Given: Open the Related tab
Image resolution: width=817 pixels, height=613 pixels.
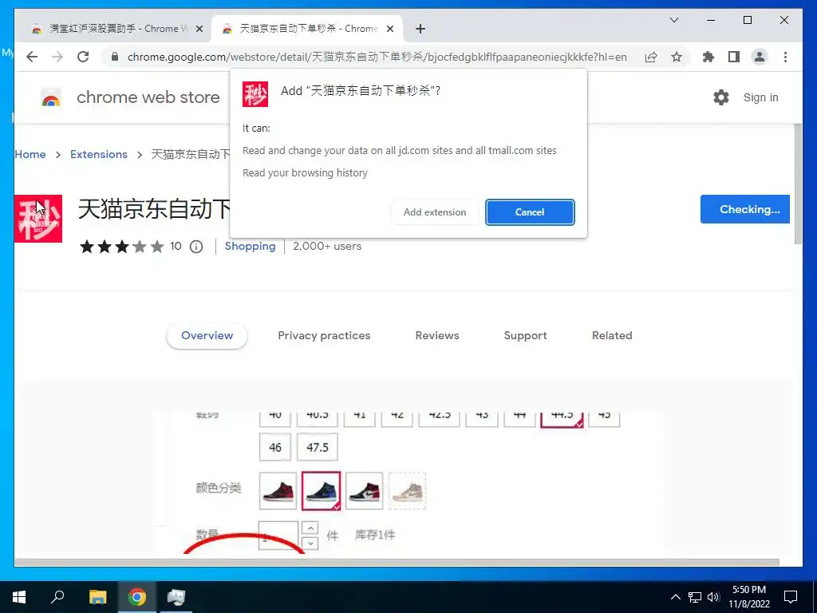Looking at the screenshot, I should (612, 336).
